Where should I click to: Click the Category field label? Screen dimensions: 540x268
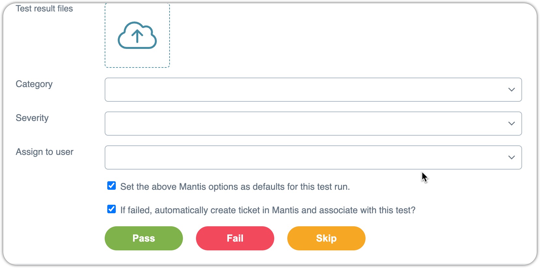click(34, 84)
